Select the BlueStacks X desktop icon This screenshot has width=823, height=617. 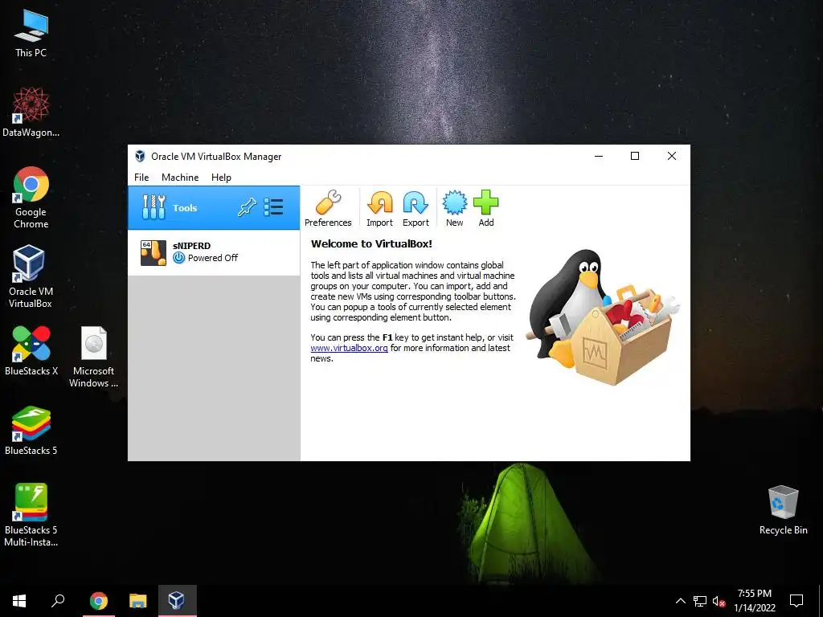point(31,351)
